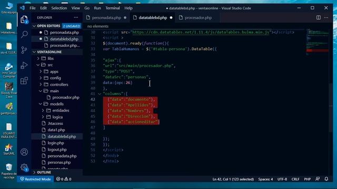Open the Source Control view
This screenshot has width=337, height=189.
(24, 50)
